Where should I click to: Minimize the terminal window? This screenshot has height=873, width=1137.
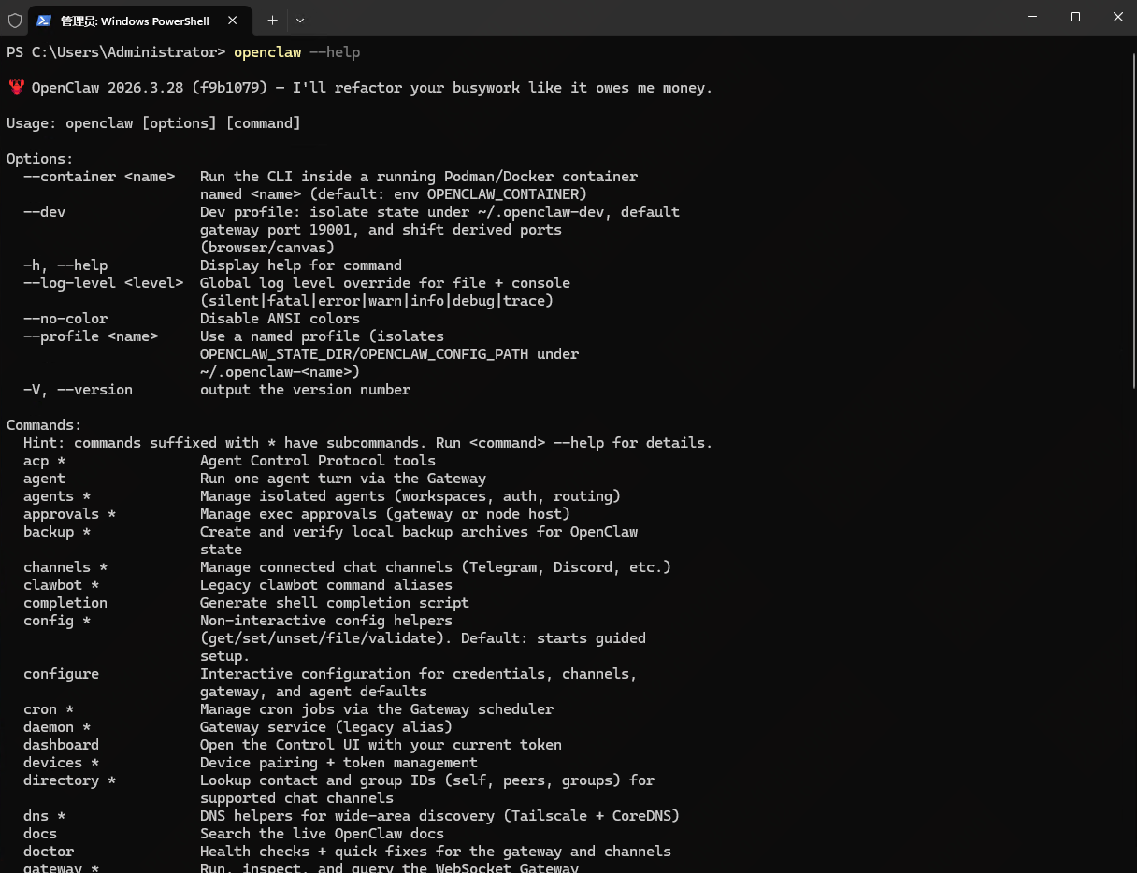pos(1032,17)
